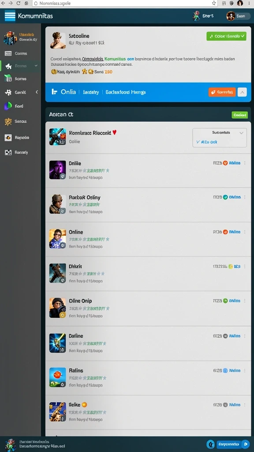Open the Konnurace Rieconid game thumbnail
Screen dimensions: 254x452
[x=58, y=137]
